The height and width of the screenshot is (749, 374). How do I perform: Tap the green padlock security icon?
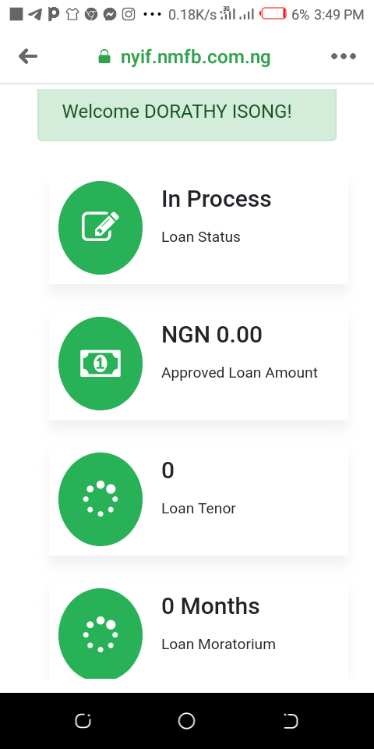[104, 57]
